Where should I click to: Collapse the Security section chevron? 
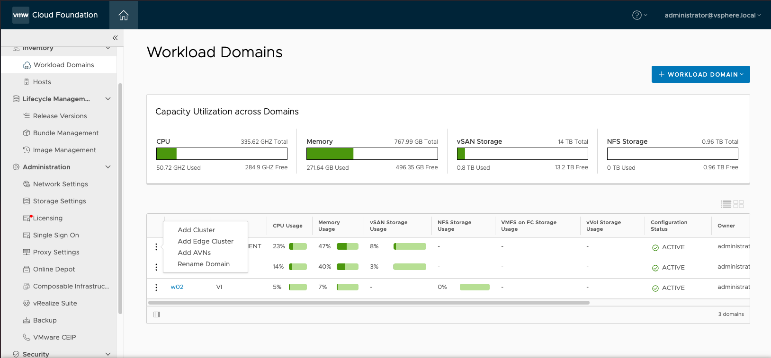(108, 354)
